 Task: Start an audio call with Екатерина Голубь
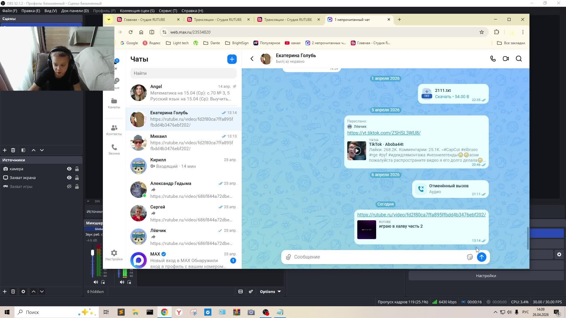[493, 59]
